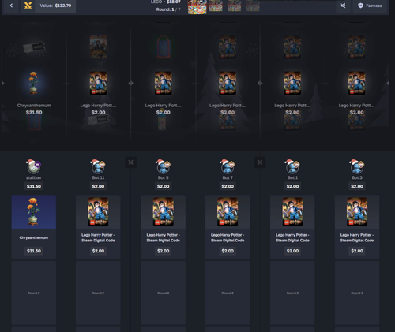
Task: Select the fourth case thumbnail in header
Action: [253, 6]
